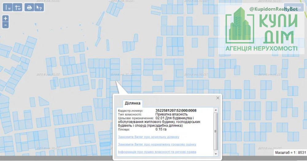Close the parcel info popup
The image size is (307, 161).
click(218, 98)
